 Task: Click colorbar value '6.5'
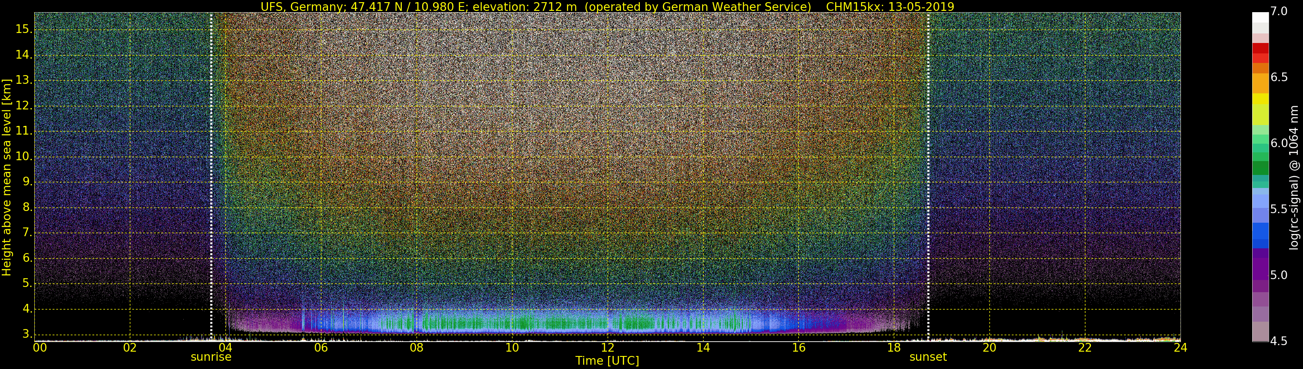tap(1279, 77)
